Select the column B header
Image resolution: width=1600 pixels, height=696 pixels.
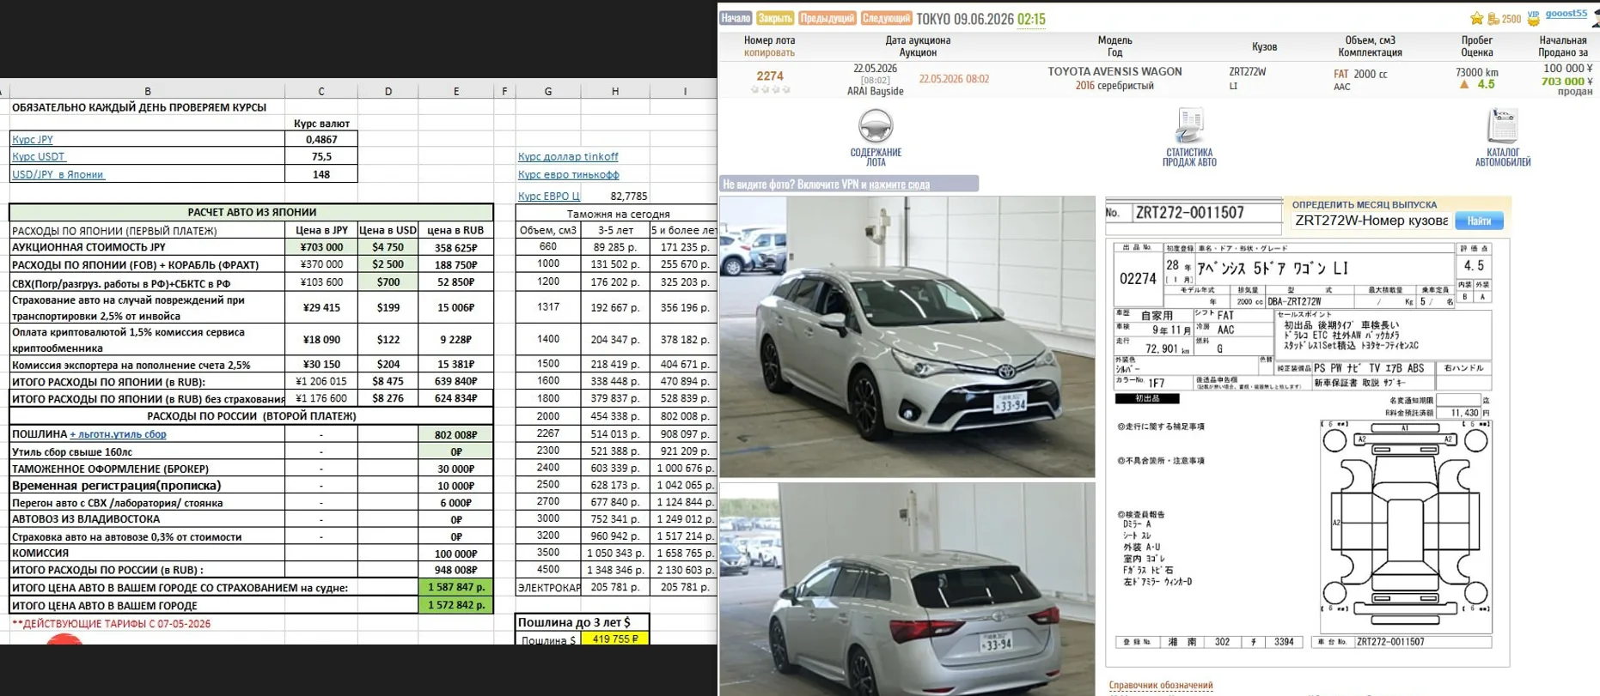147,91
